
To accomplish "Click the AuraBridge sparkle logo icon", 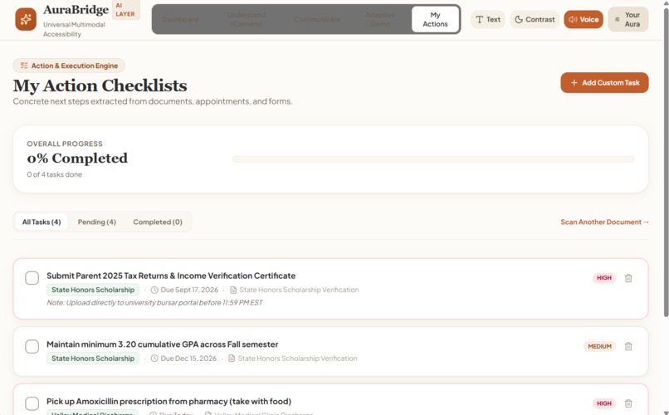I will (x=26, y=19).
